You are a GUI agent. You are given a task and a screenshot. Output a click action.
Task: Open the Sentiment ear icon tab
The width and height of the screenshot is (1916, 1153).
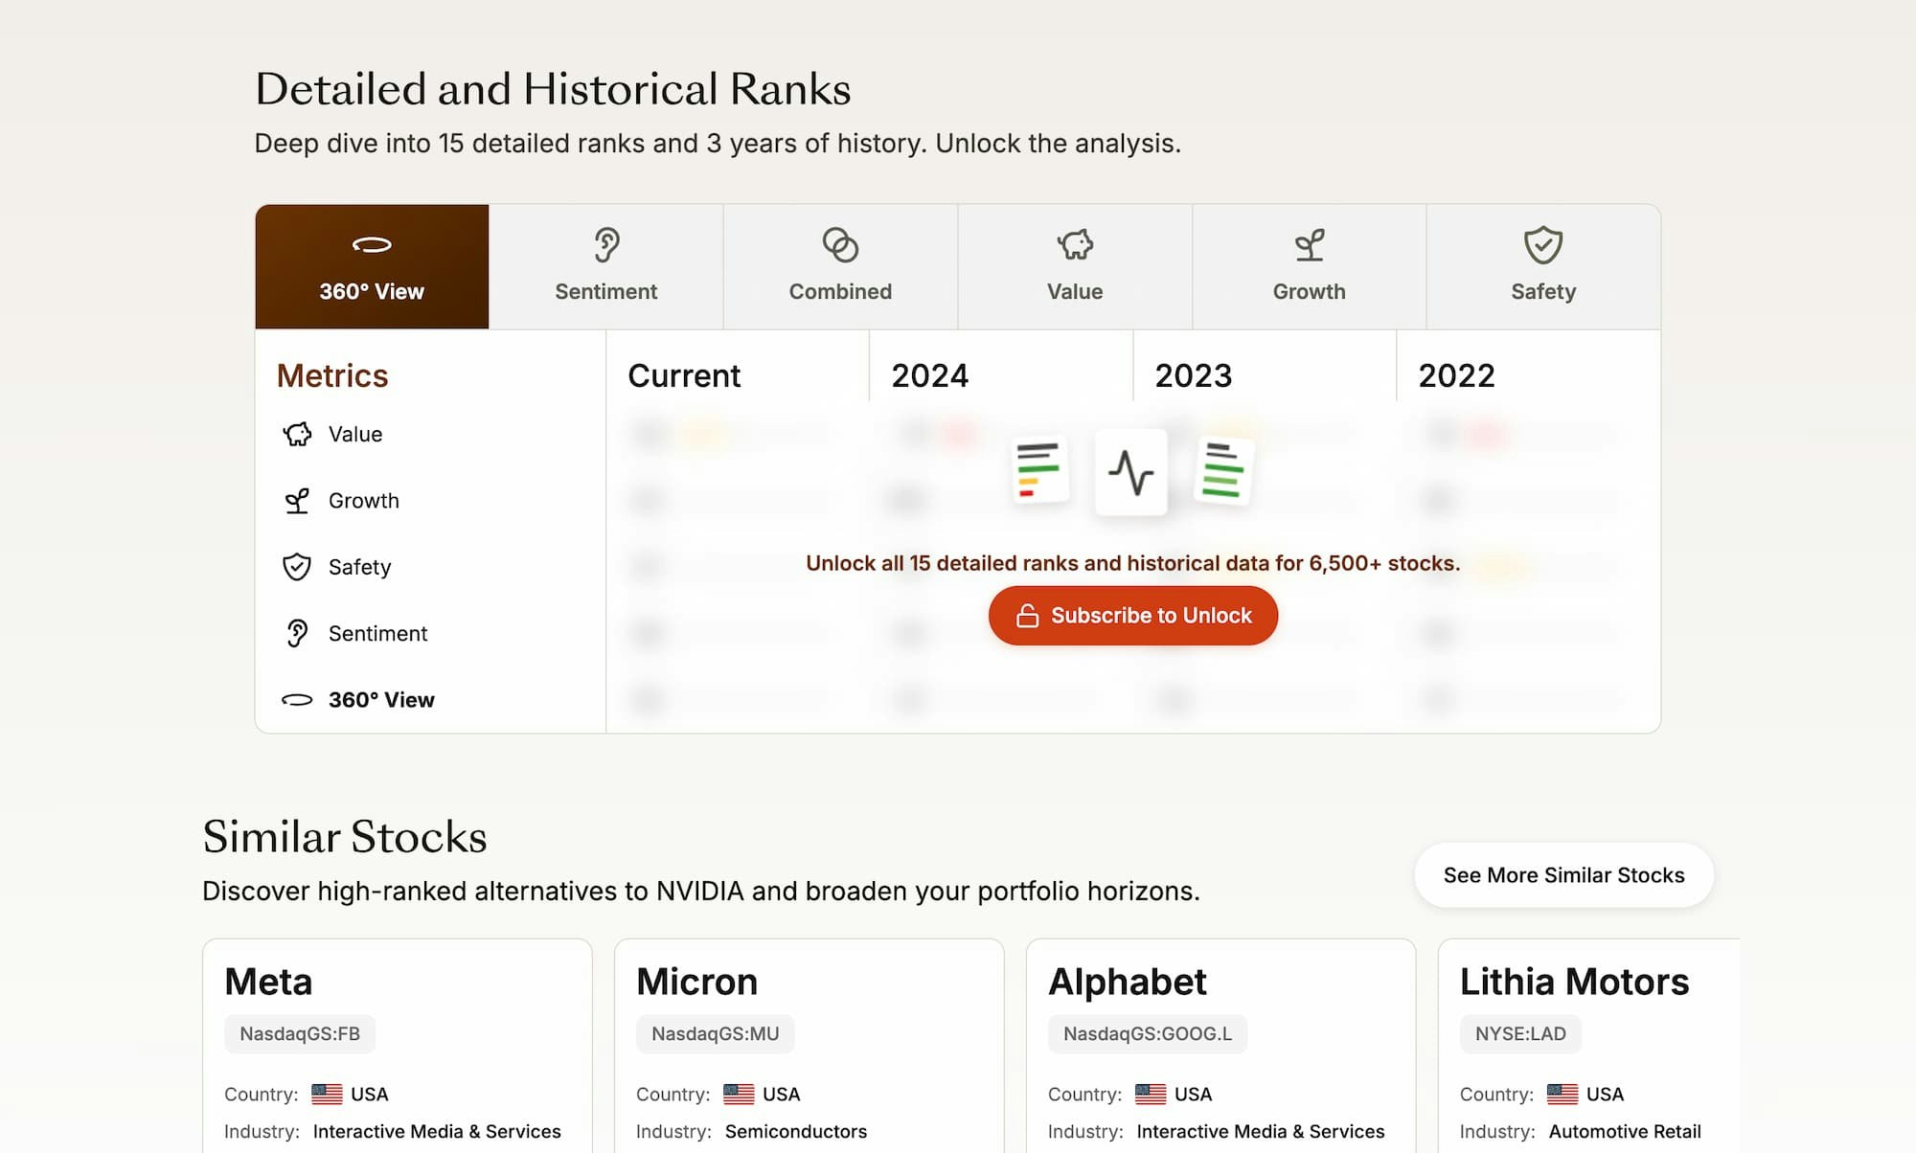point(605,247)
